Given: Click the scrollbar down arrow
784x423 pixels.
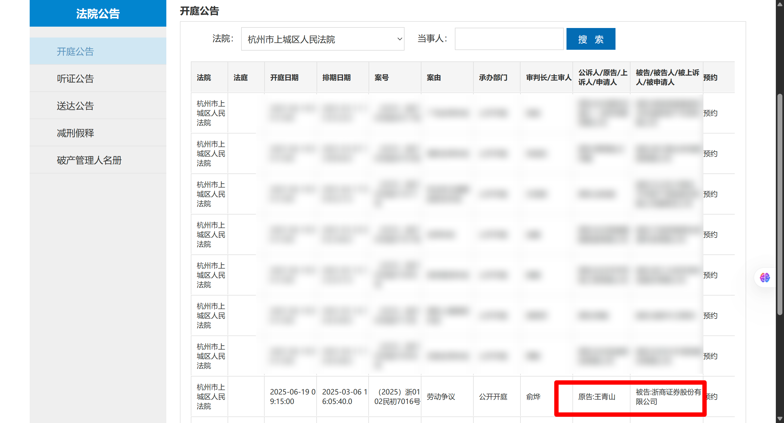Looking at the screenshot, I should point(780,419).
